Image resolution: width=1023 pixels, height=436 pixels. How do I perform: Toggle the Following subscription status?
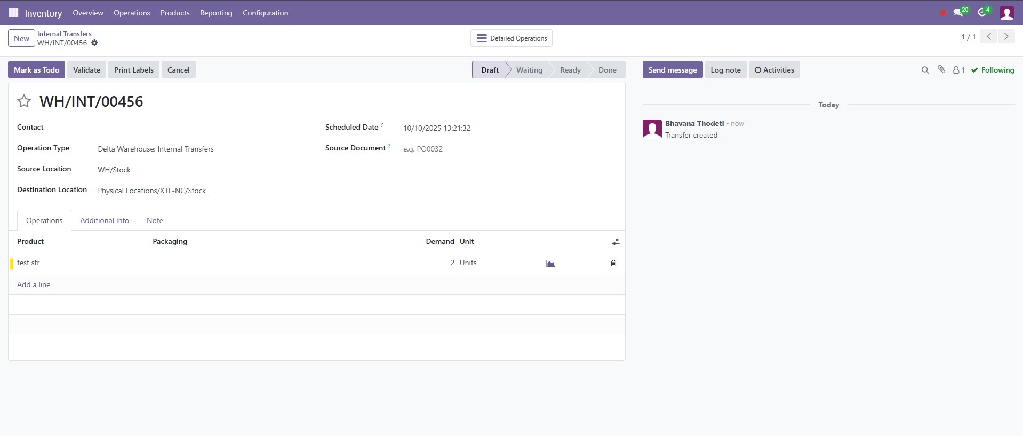point(992,70)
